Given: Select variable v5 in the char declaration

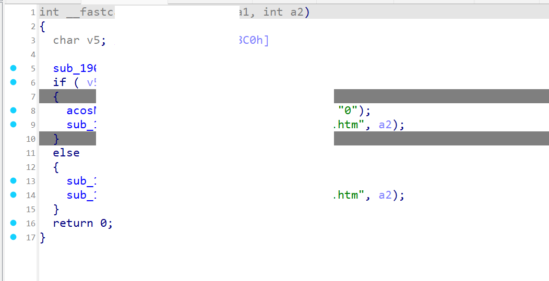Looking at the screenshot, I should pos(92,40).
